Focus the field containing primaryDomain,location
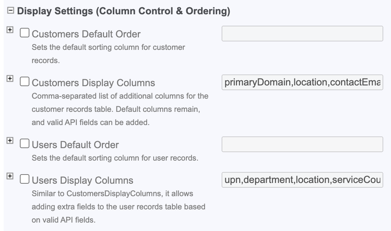The width and height of the screenshot is (391, 231). pyautogui.click(x=302, y=82)
